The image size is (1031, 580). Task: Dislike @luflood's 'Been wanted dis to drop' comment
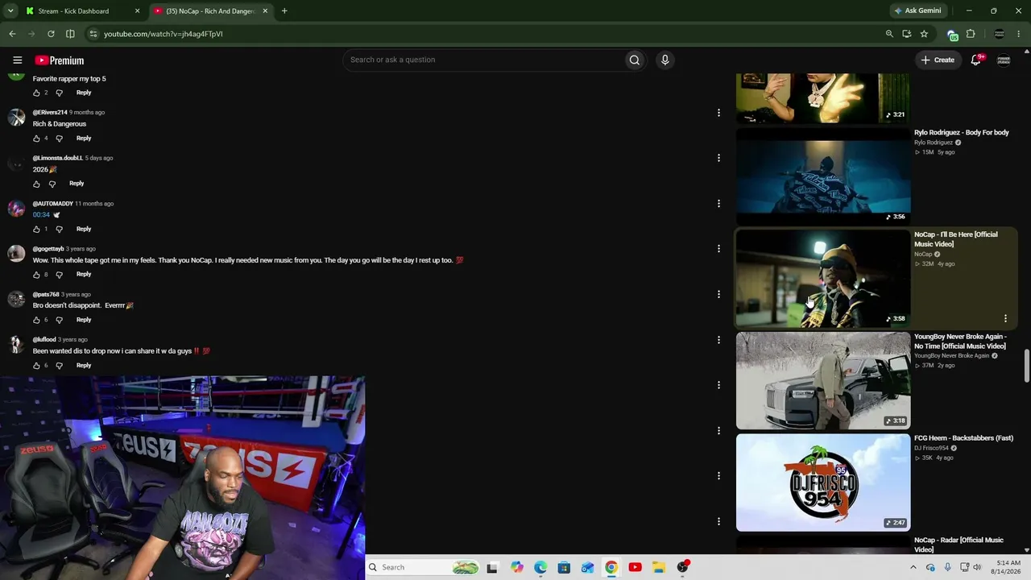[x=59, y=366]
